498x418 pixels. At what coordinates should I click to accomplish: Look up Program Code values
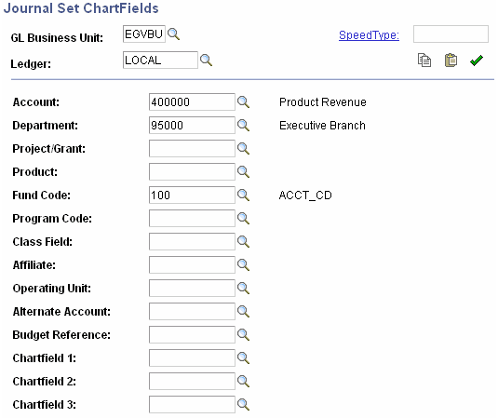tap(243, 218)
